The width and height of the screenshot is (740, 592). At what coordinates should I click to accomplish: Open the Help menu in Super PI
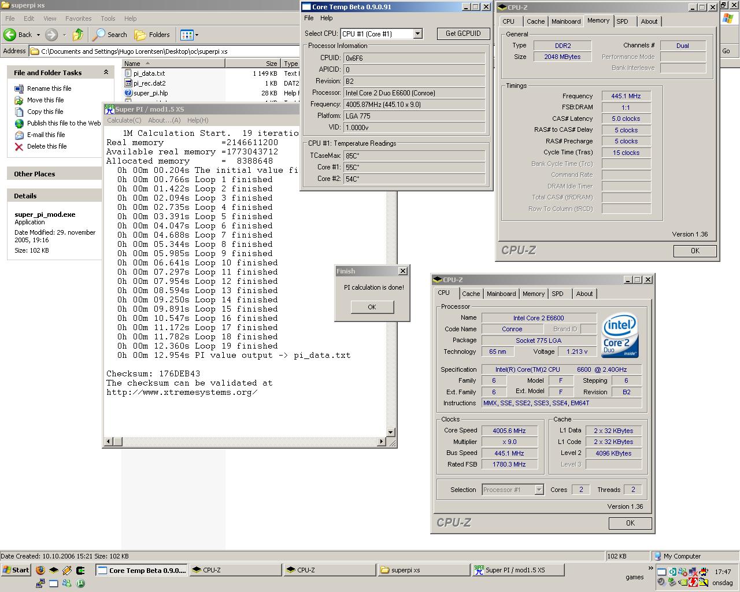click(197, 120)
